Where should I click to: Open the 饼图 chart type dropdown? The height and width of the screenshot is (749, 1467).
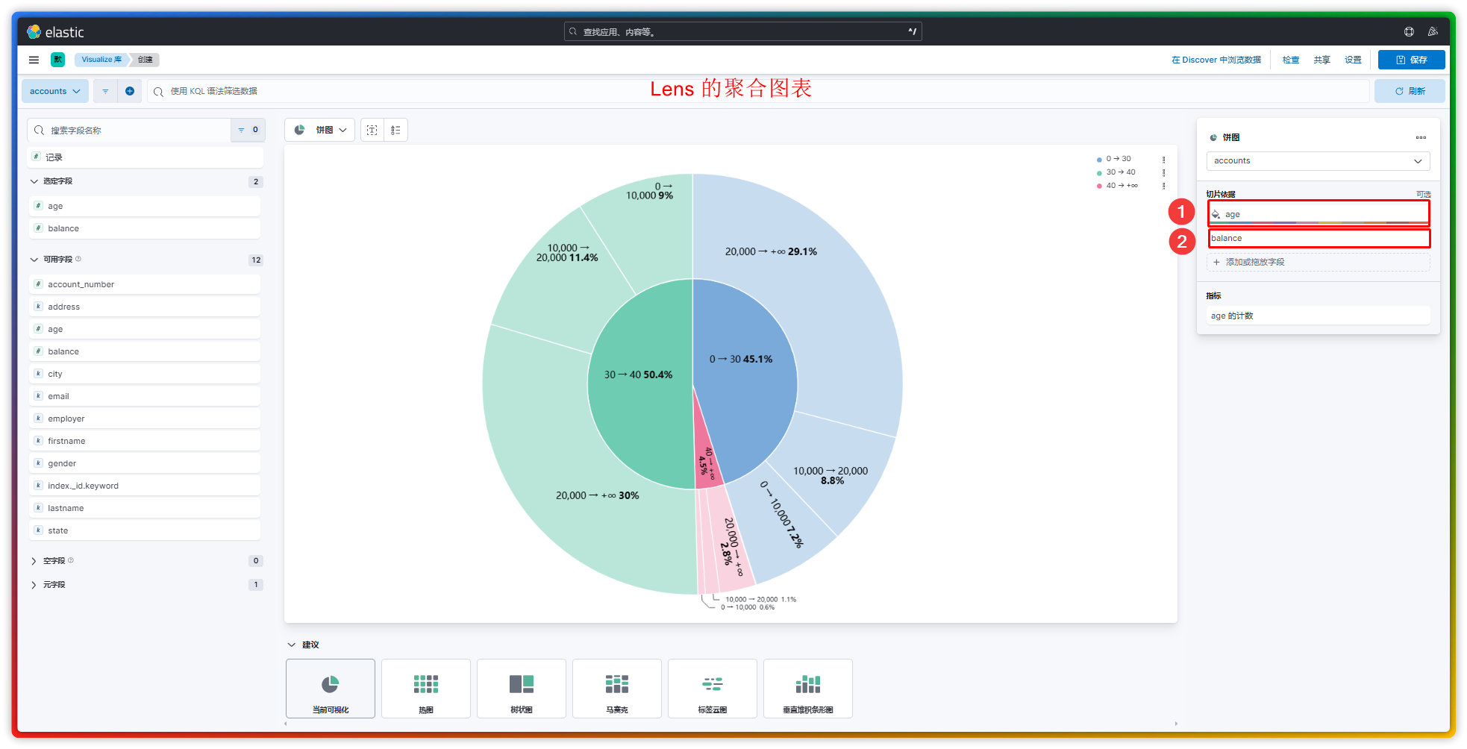(319, 130)
